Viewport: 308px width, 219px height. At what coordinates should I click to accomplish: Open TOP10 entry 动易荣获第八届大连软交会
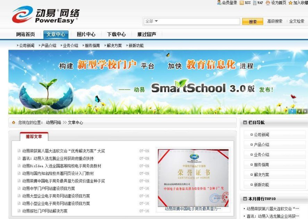coord(273,209)
